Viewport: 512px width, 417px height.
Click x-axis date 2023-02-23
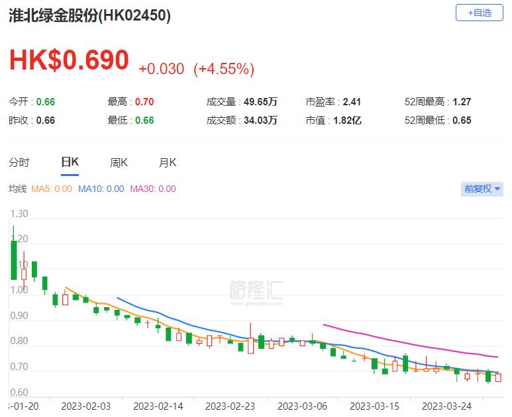pyautogui.click(x=230, y=406)
